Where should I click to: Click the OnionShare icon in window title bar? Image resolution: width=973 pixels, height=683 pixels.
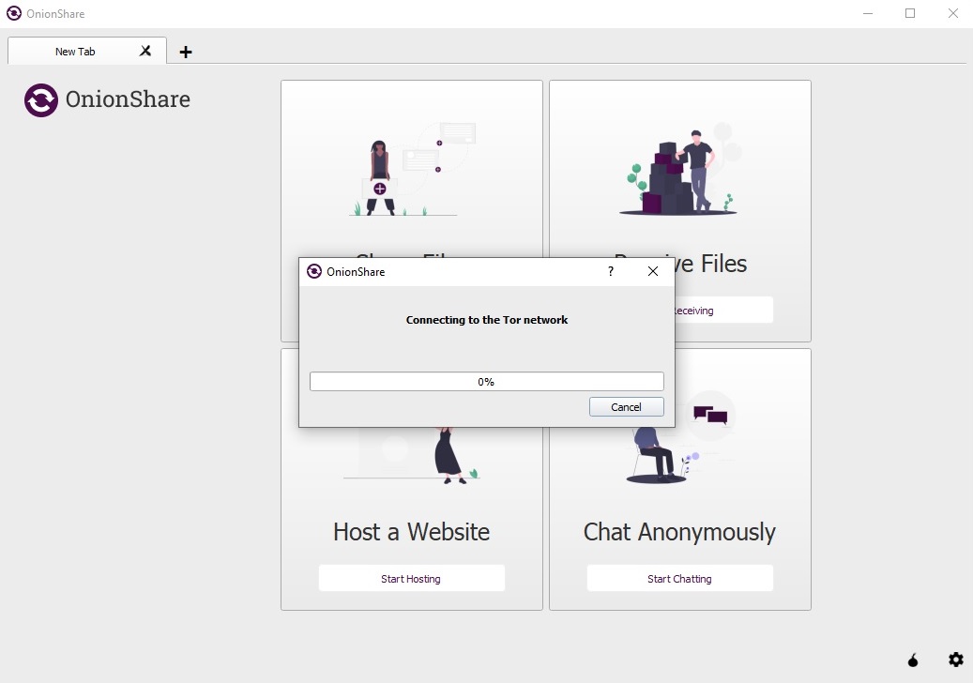[x=14, y=13]
